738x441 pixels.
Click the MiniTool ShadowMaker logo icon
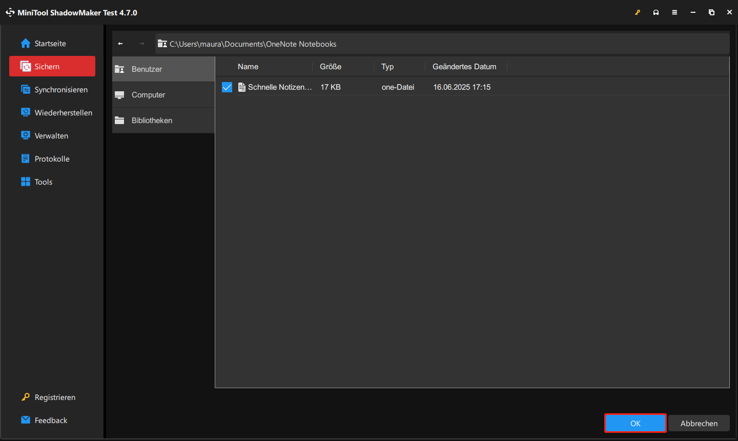coord(10,12)
